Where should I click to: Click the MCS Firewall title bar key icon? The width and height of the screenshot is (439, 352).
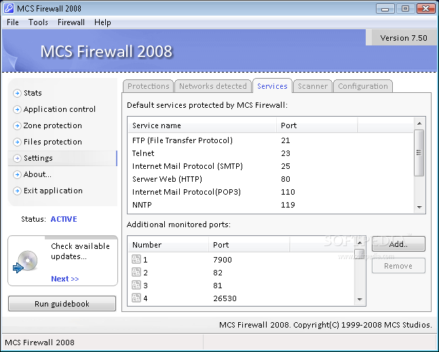[9, 8]
